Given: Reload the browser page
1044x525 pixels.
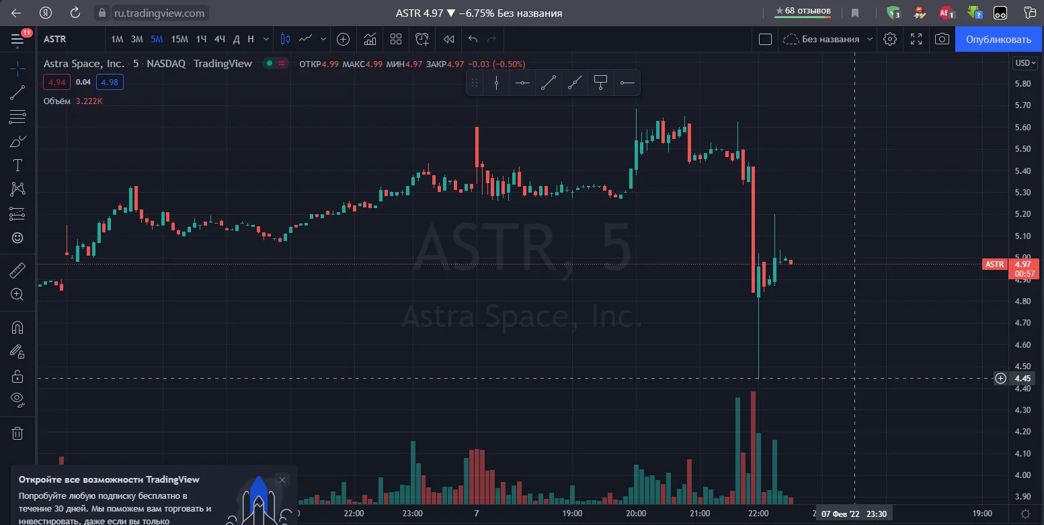Looking at the screenshot, I should (75, 13).
